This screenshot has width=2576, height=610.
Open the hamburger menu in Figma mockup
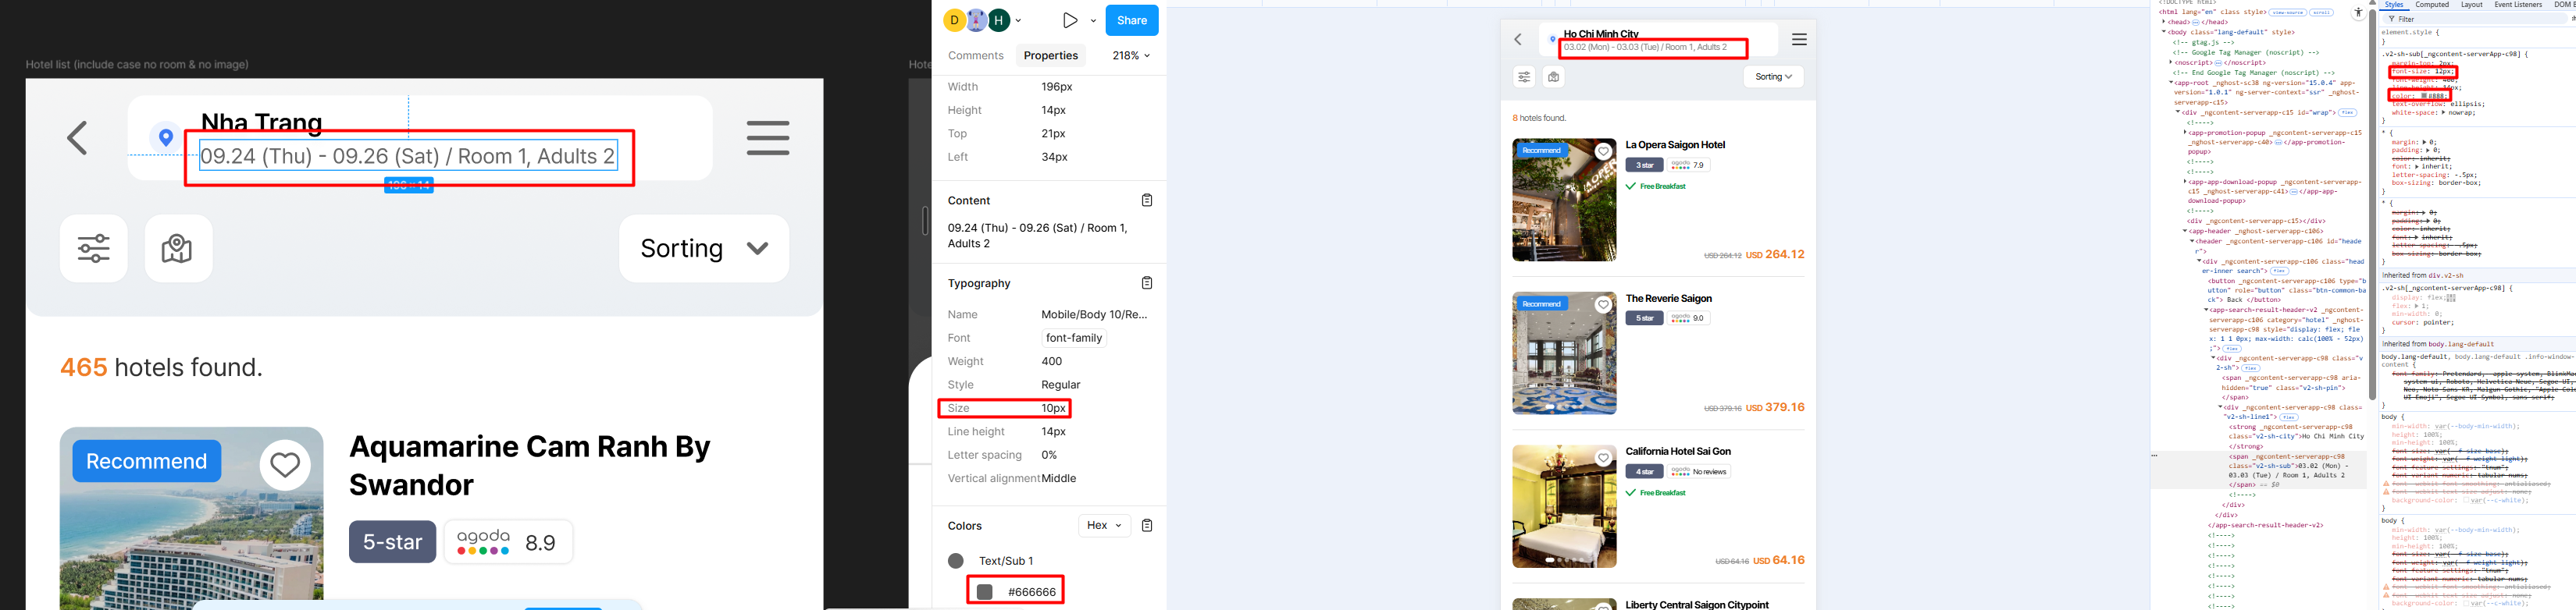[x=767, y=138]
